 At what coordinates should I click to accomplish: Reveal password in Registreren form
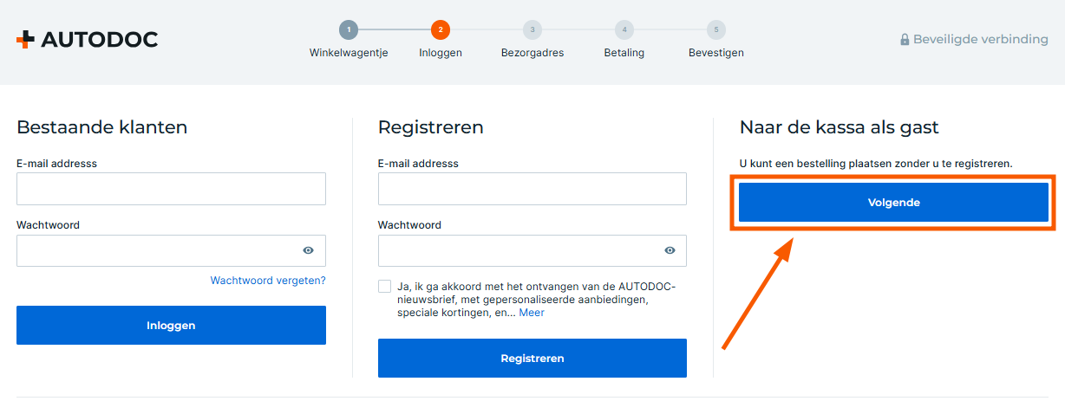(x=670, y=250)
